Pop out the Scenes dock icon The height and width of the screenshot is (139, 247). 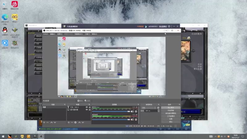(65, 104)
